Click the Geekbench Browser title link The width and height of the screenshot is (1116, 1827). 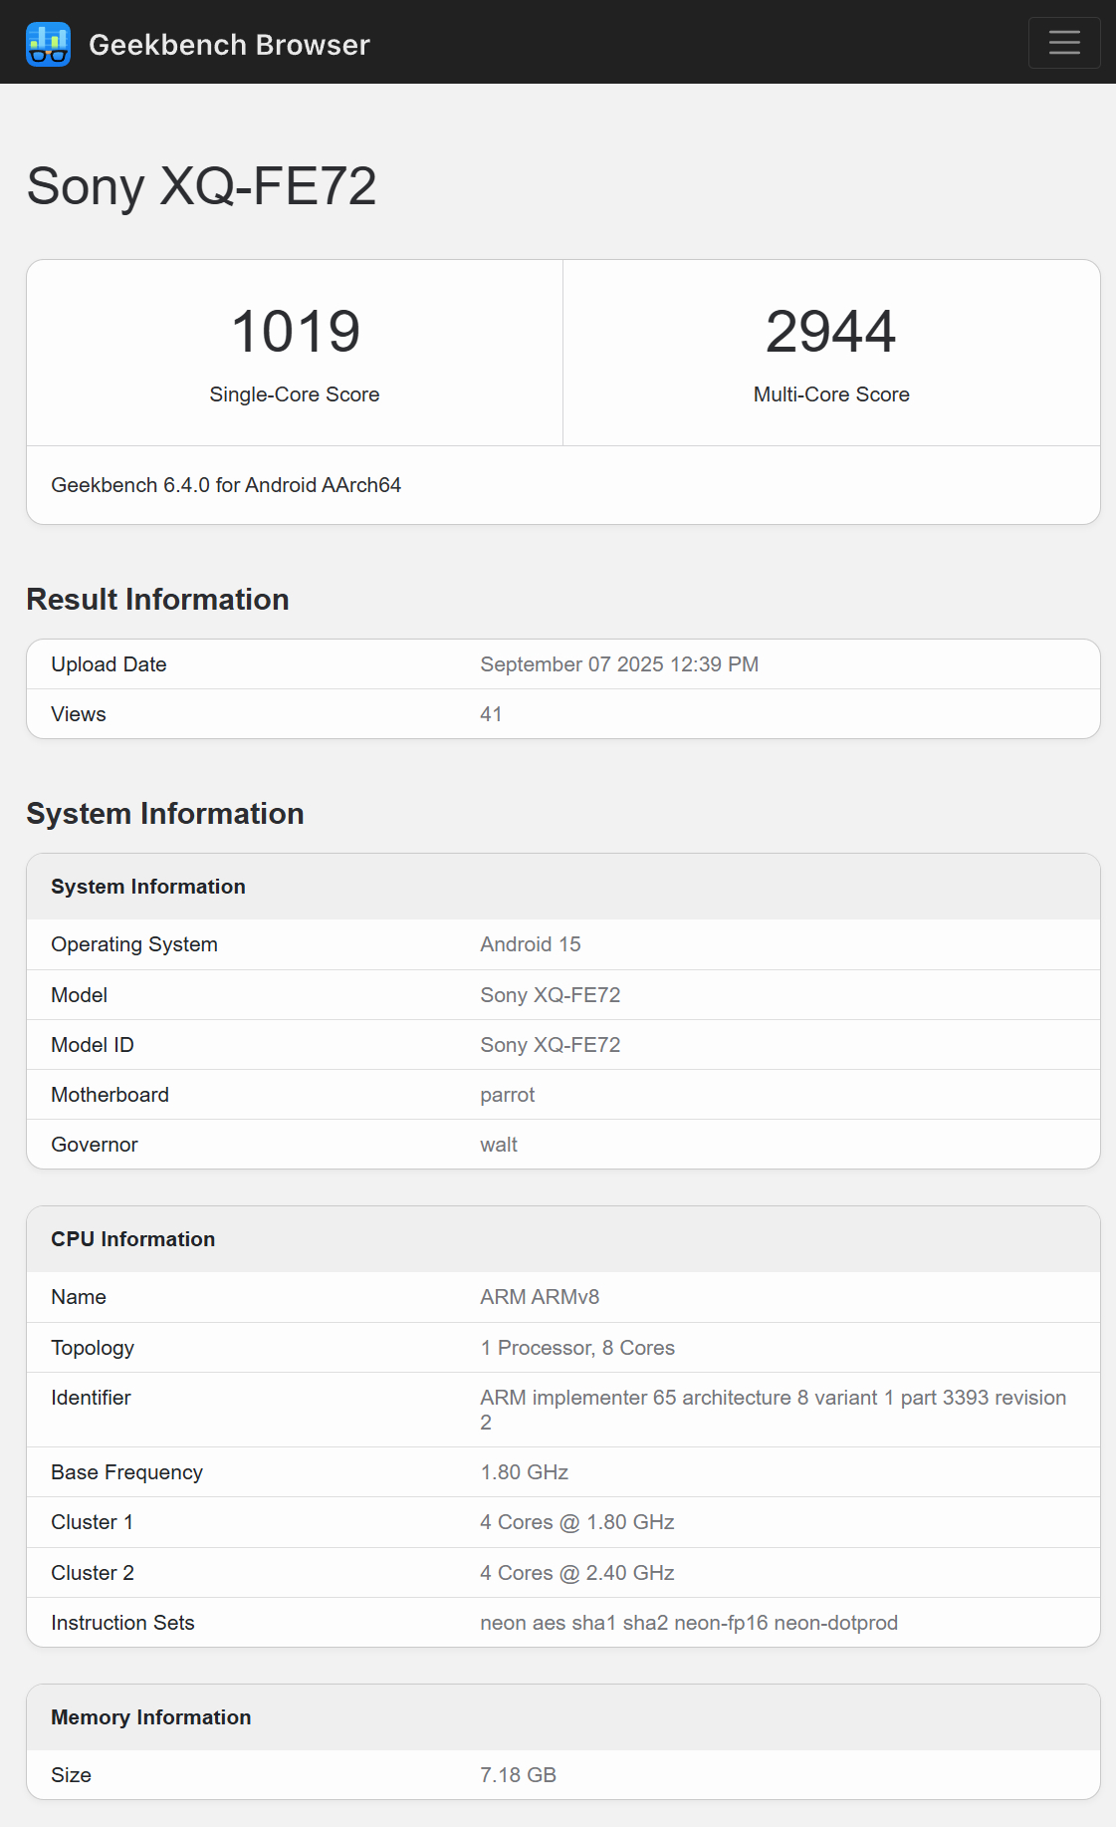[229, 45]
